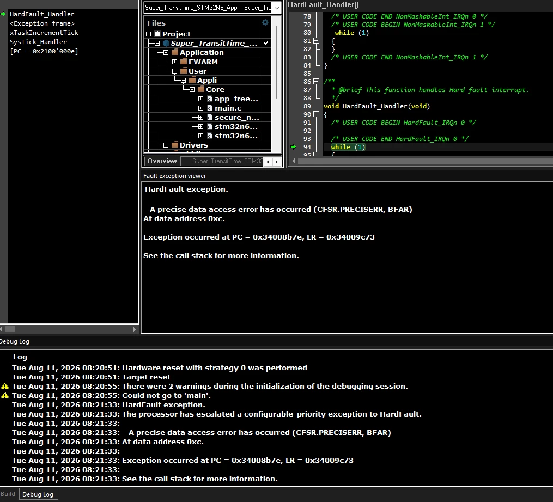Expand the main.c file node
Image resolution: width=553 pixels, height=502 pixels.
point(200,108)
